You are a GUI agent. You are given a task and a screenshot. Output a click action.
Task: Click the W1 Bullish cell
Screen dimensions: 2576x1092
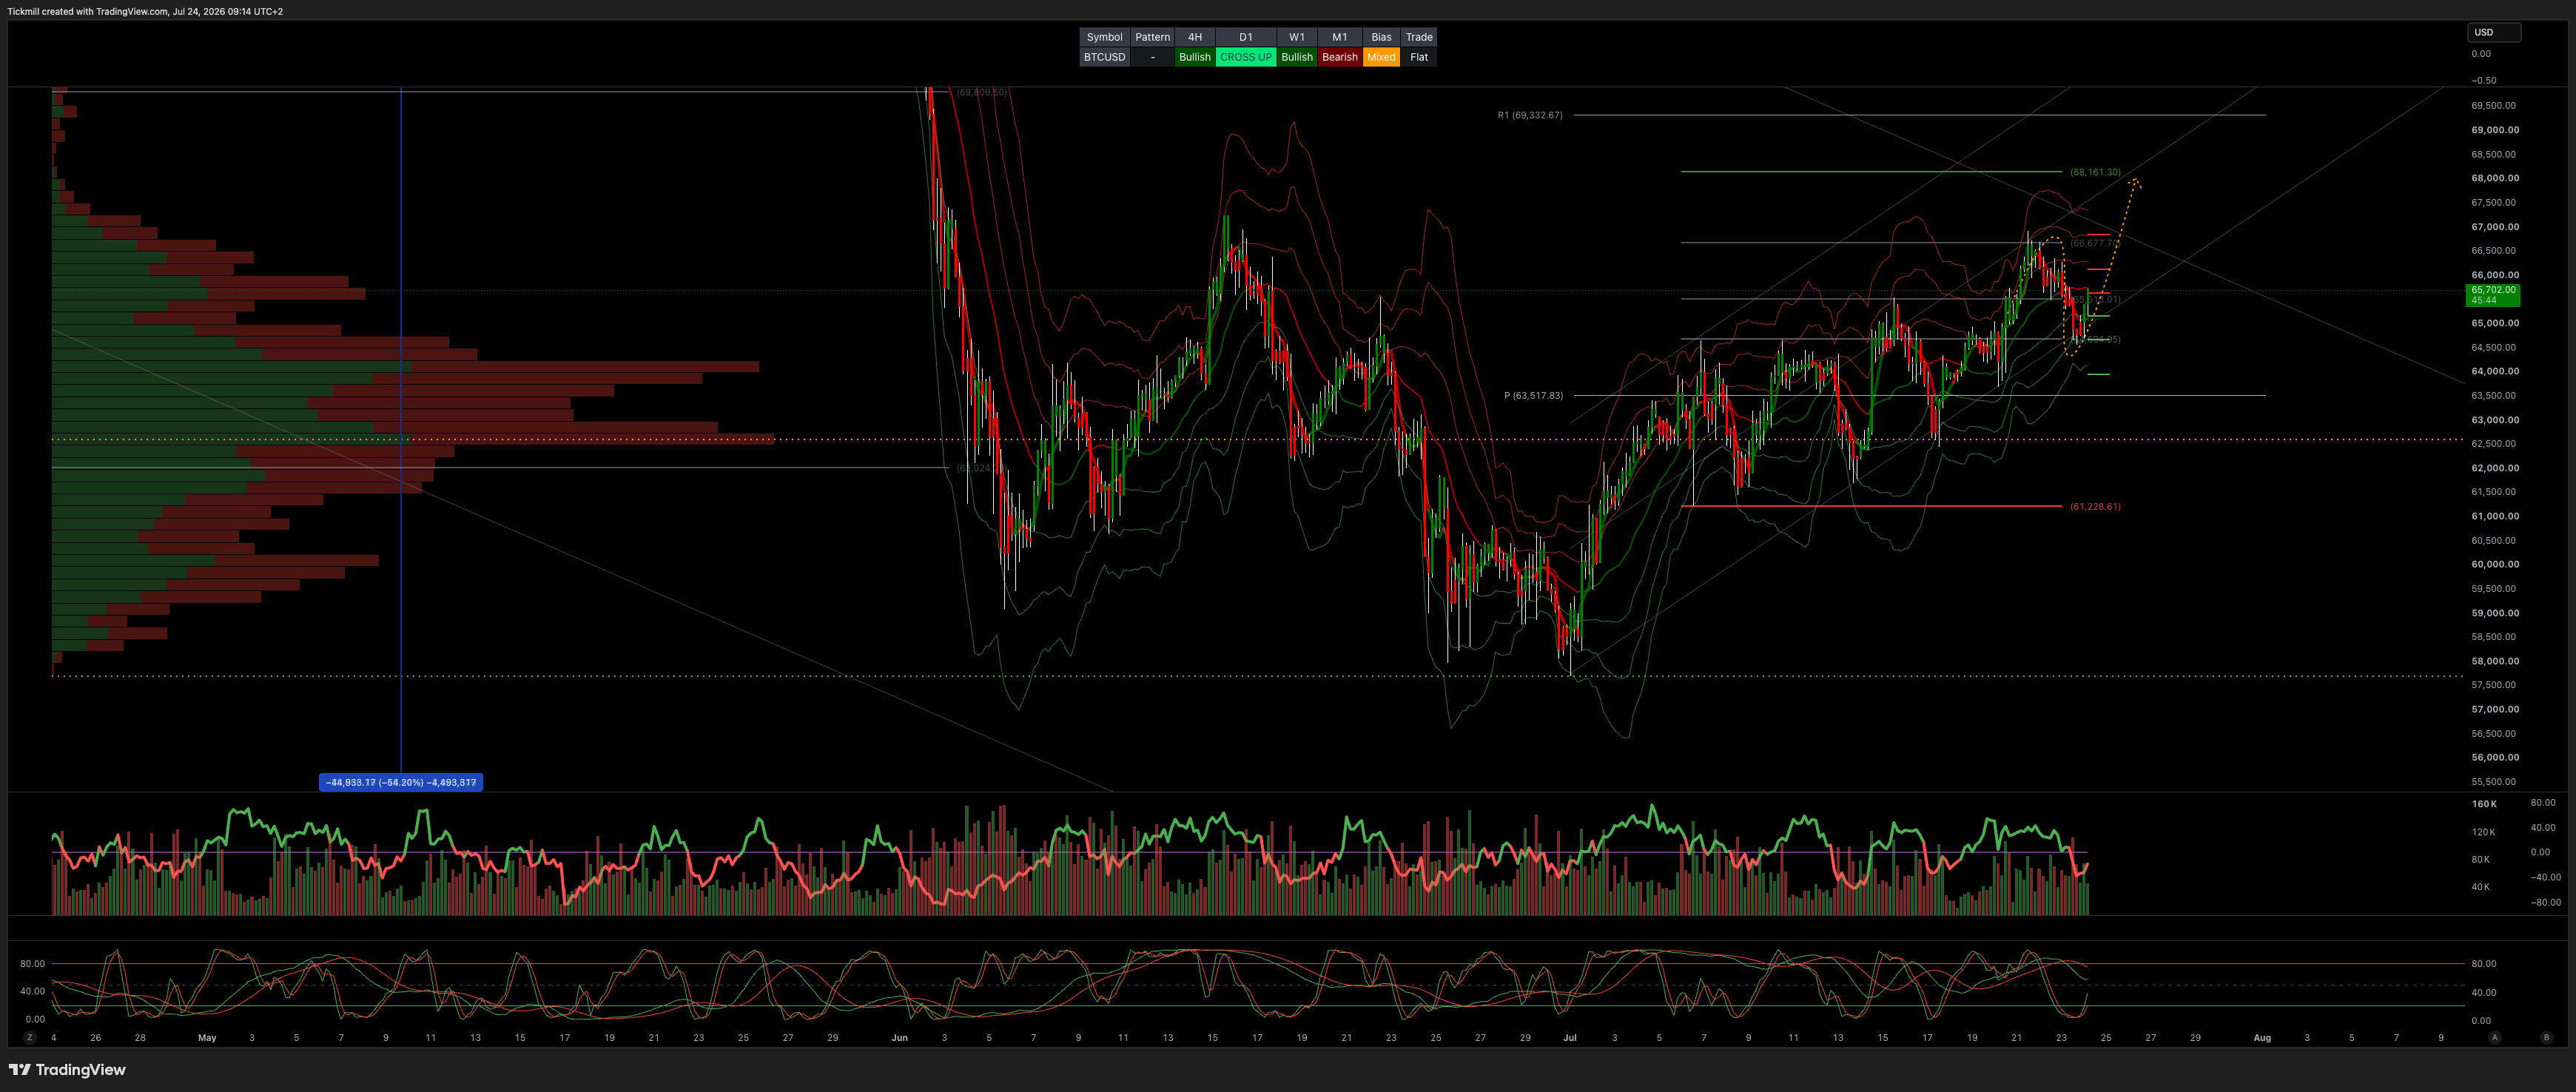[1296, 57]
